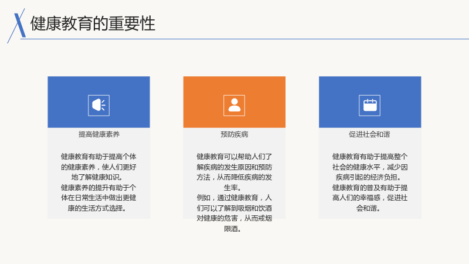Click the heading 预防疾病
The image size is (469, 264).
235,134
